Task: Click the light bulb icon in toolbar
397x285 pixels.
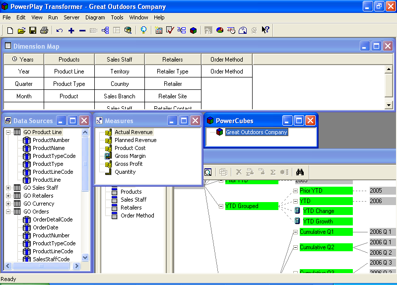Action: point(143,30)
